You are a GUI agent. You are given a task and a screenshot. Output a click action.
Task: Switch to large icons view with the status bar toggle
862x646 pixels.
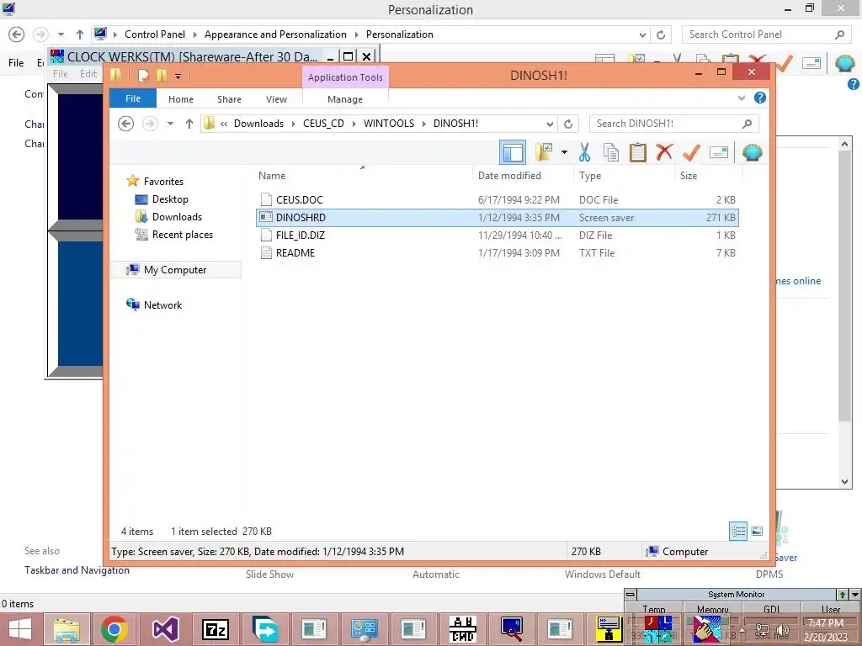[x=757, y=531]
